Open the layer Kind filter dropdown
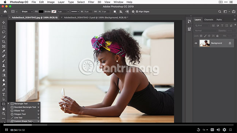This screenshot has height=133, width=237. (x=202, y=26)
